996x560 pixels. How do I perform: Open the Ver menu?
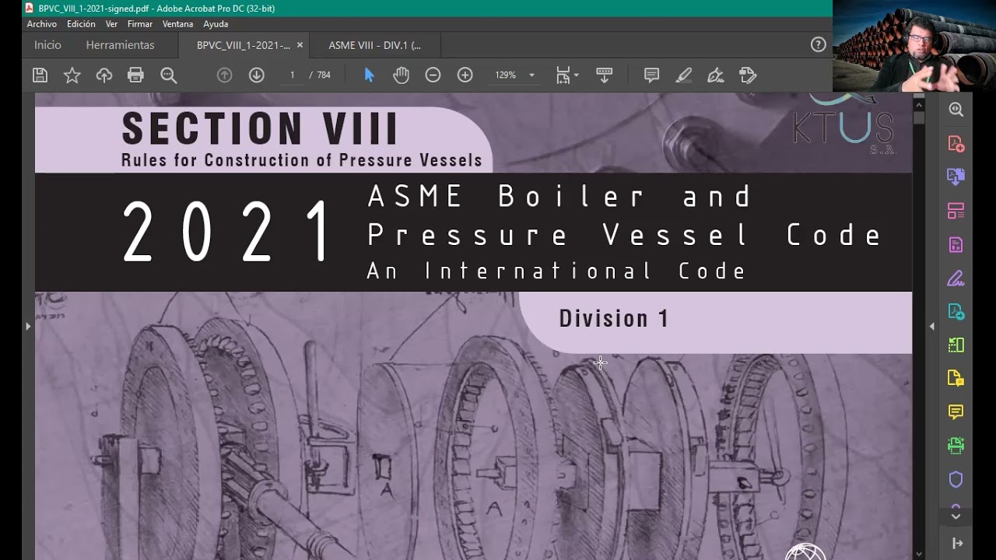click(x=111, y=24)
